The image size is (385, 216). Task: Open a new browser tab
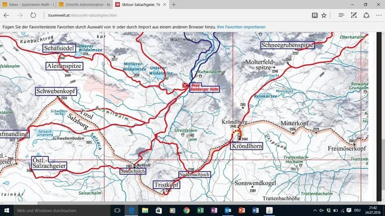[x=174, y=4]
